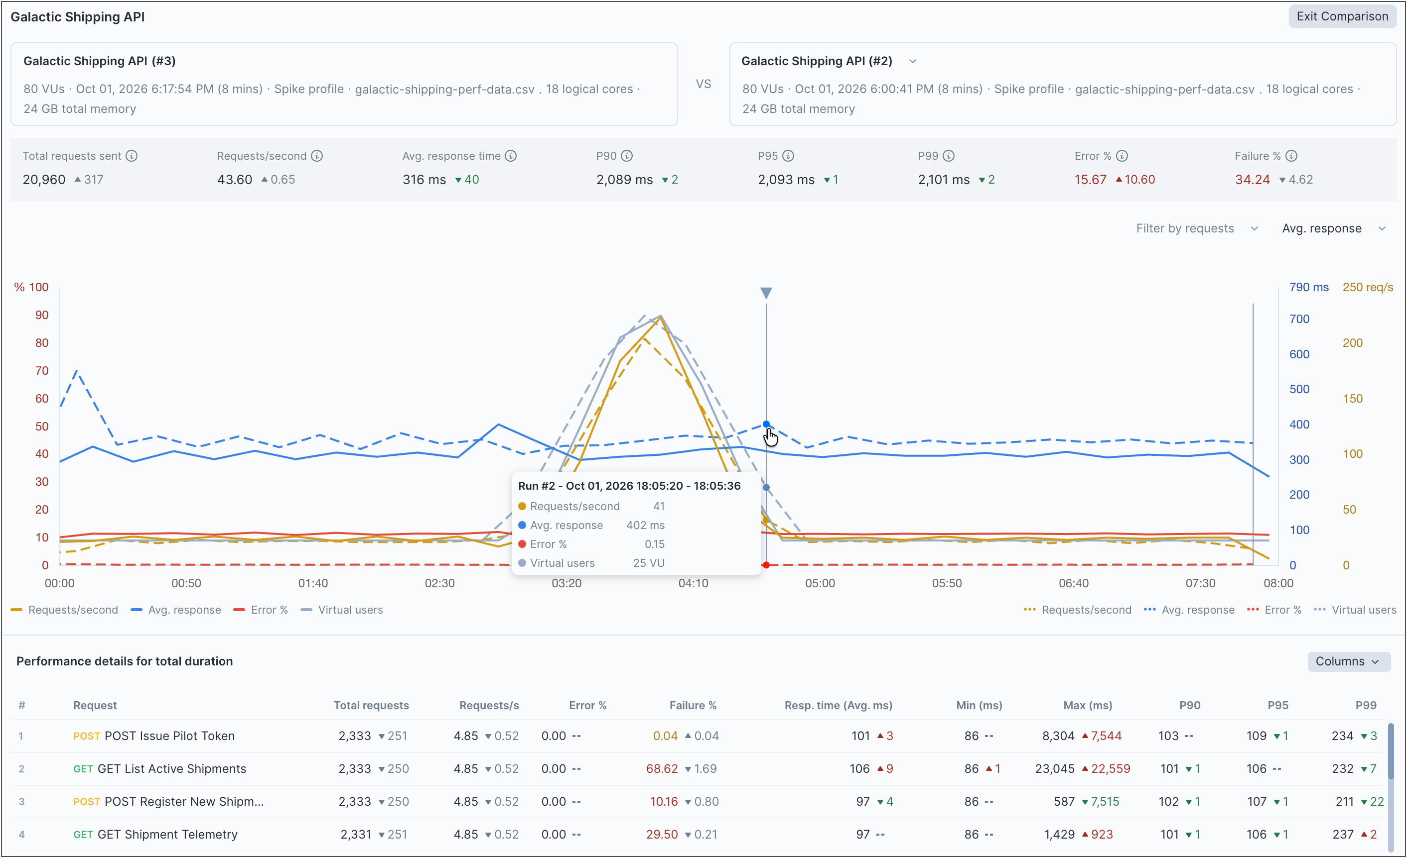This screenshot has width=1407, height=858.
Task: Click the 68.62 failure percentage value
Action: [662, 769]
